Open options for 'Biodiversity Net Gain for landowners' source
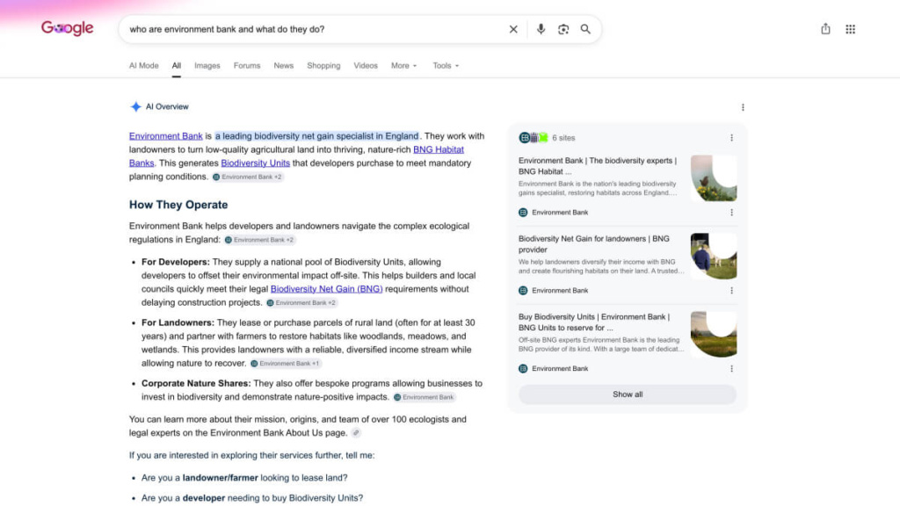The image size is (900, 514). tap(731, 290)
